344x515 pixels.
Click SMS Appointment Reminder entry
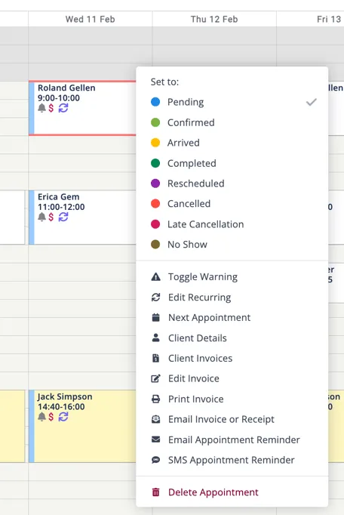[x=232, y=460]
